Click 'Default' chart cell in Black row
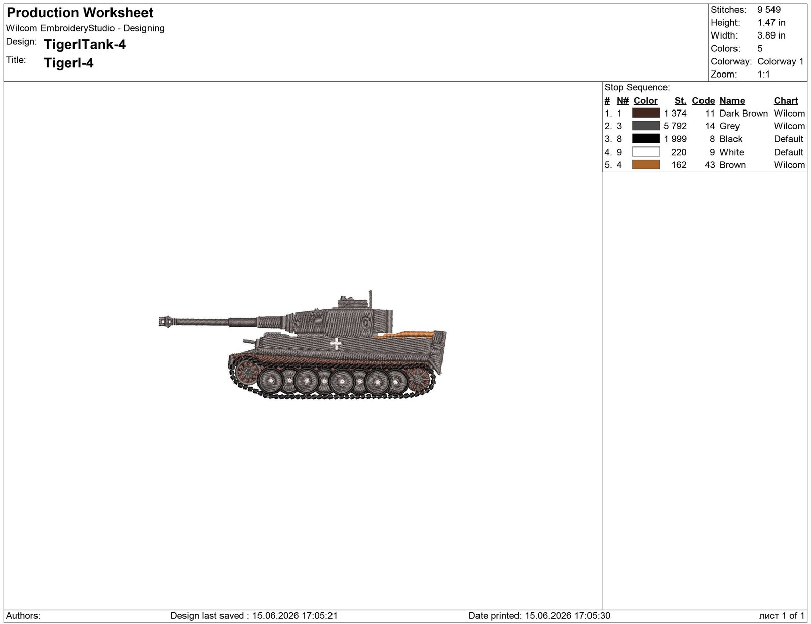The width and height of the screenshot is (811, 624). 789,139
